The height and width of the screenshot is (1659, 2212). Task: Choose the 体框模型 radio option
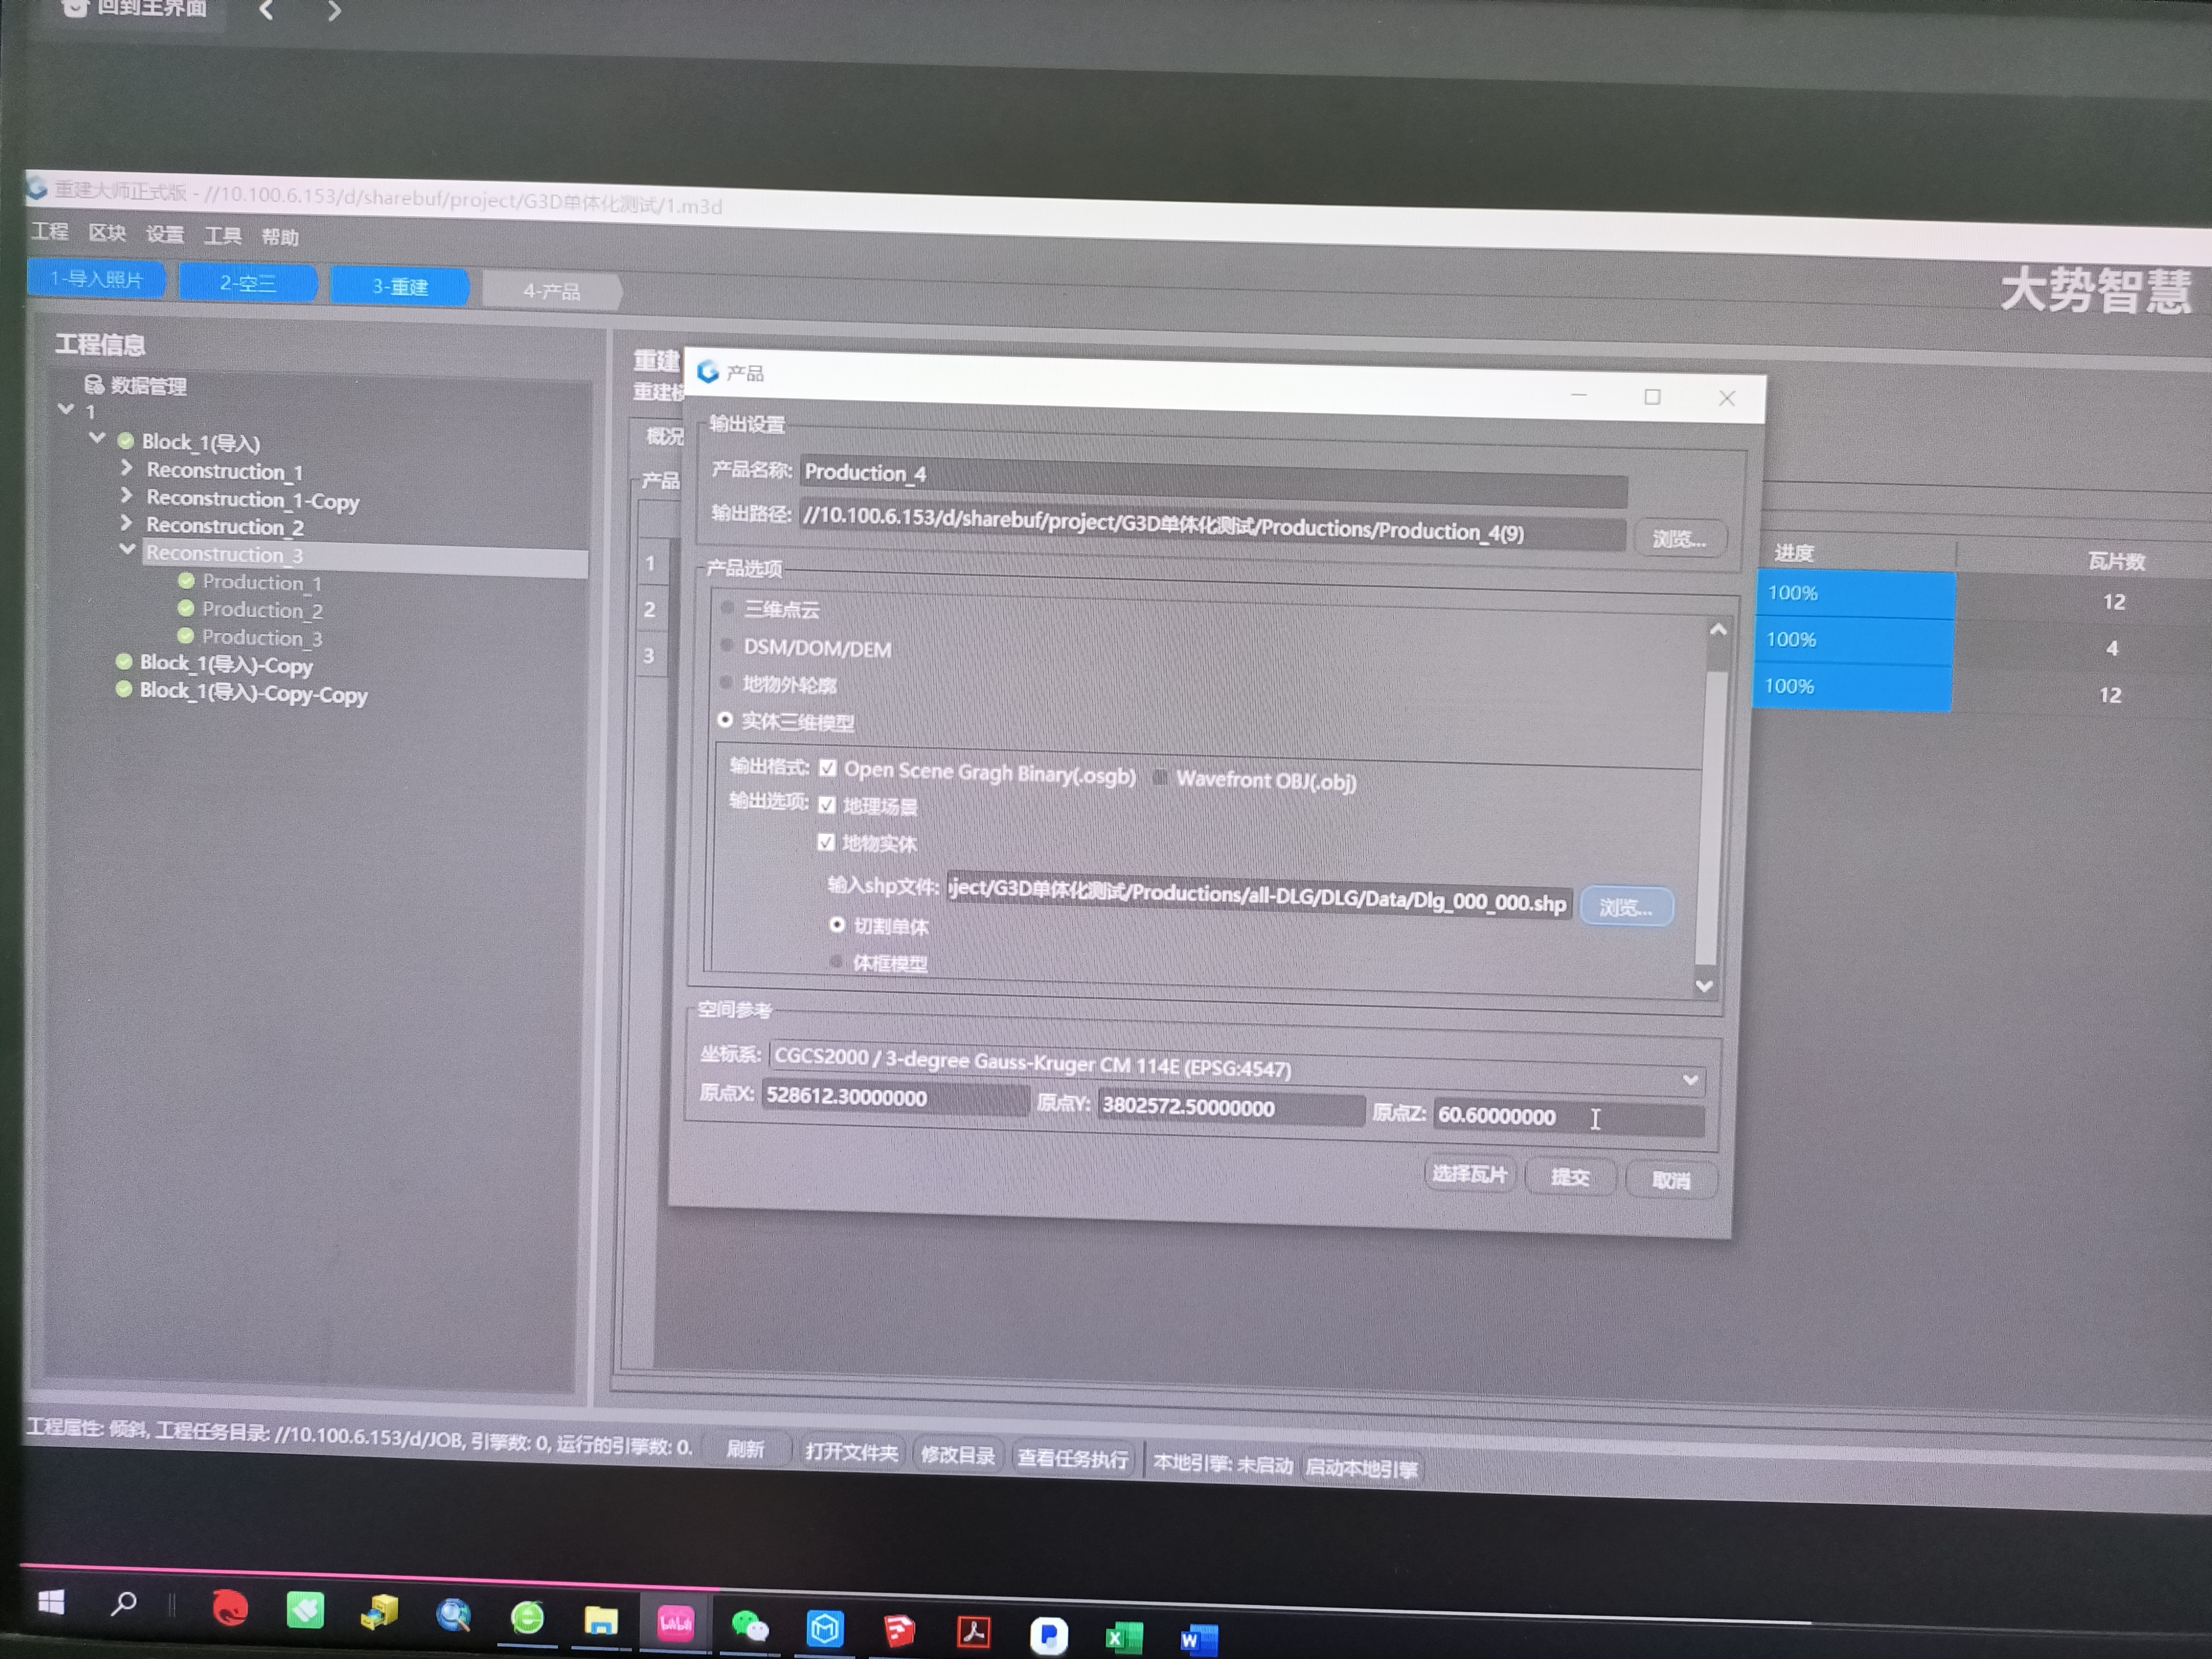tap(836, 962)
